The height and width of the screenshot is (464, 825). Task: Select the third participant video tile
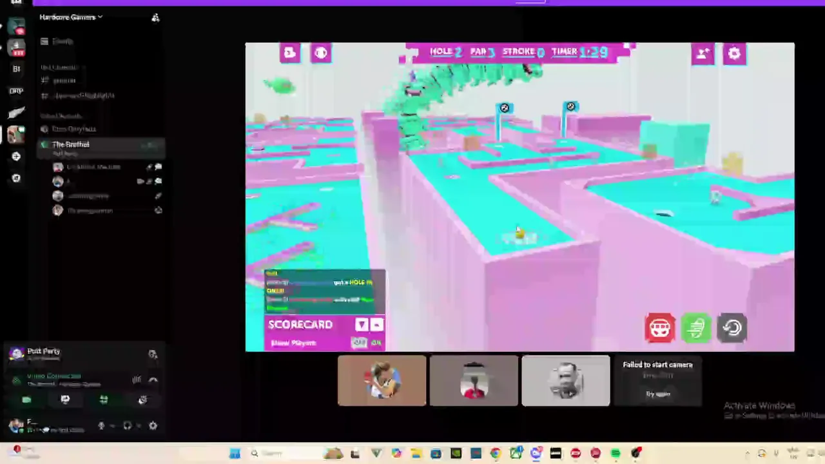pyautogui.click(x=566, y=381)
